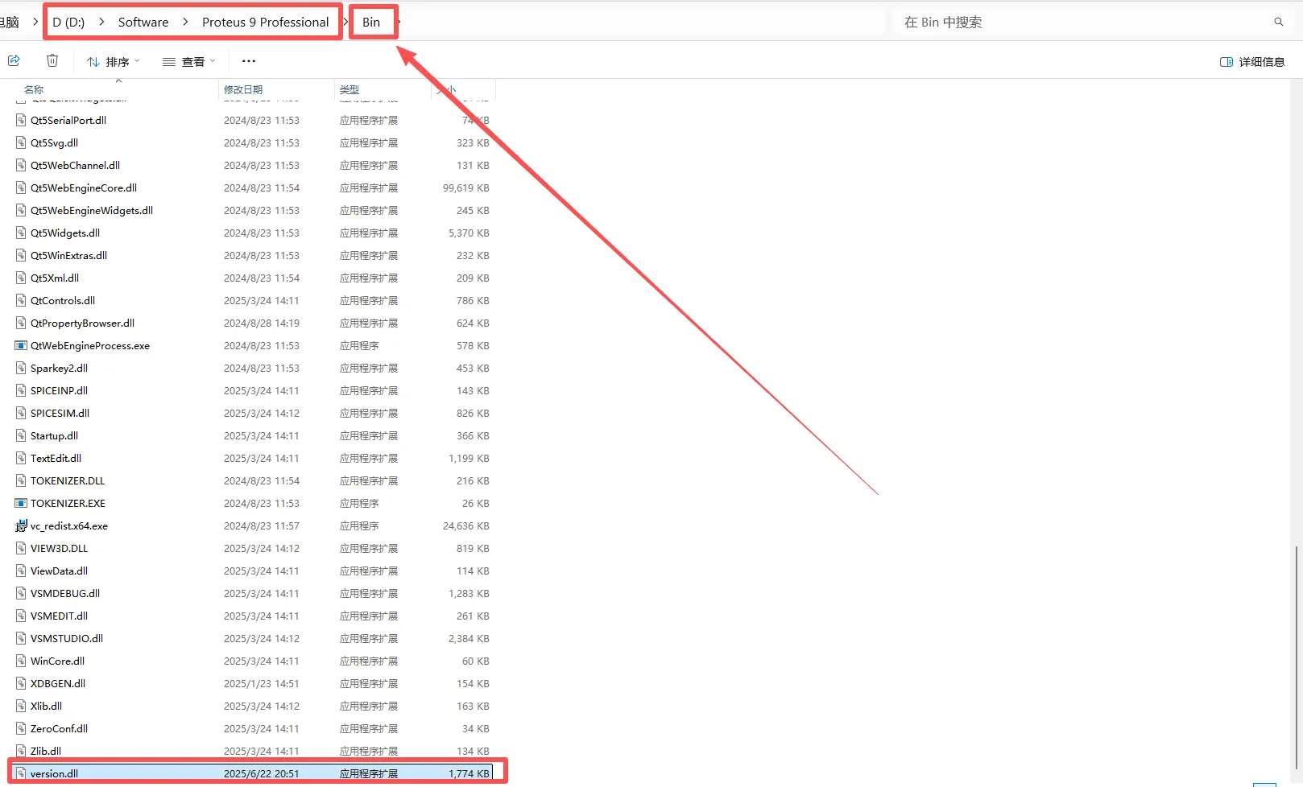Click the vertical scrollbar thumb of the file list
The height and width of the screenshot is (787, 1303).
click(1296, 657)
